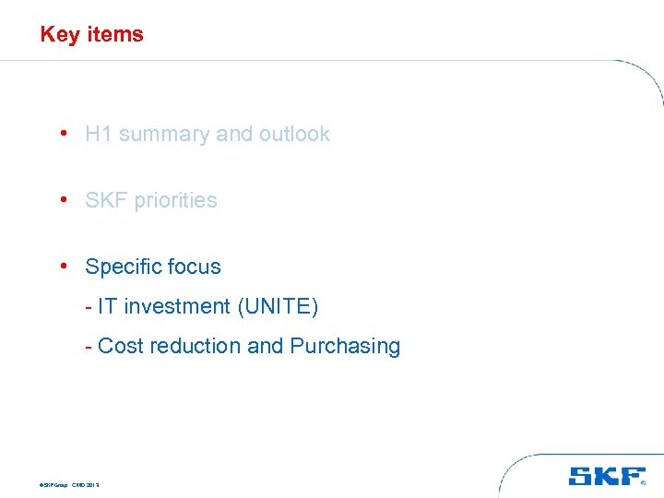Click the bullet dot before H1 summary
The image size is (664, 498).
(60, 132)
